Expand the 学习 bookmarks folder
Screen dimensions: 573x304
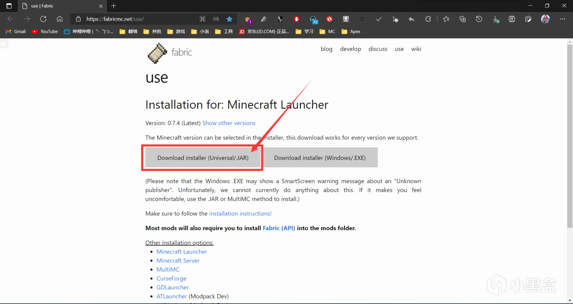(x=304, y=31)
